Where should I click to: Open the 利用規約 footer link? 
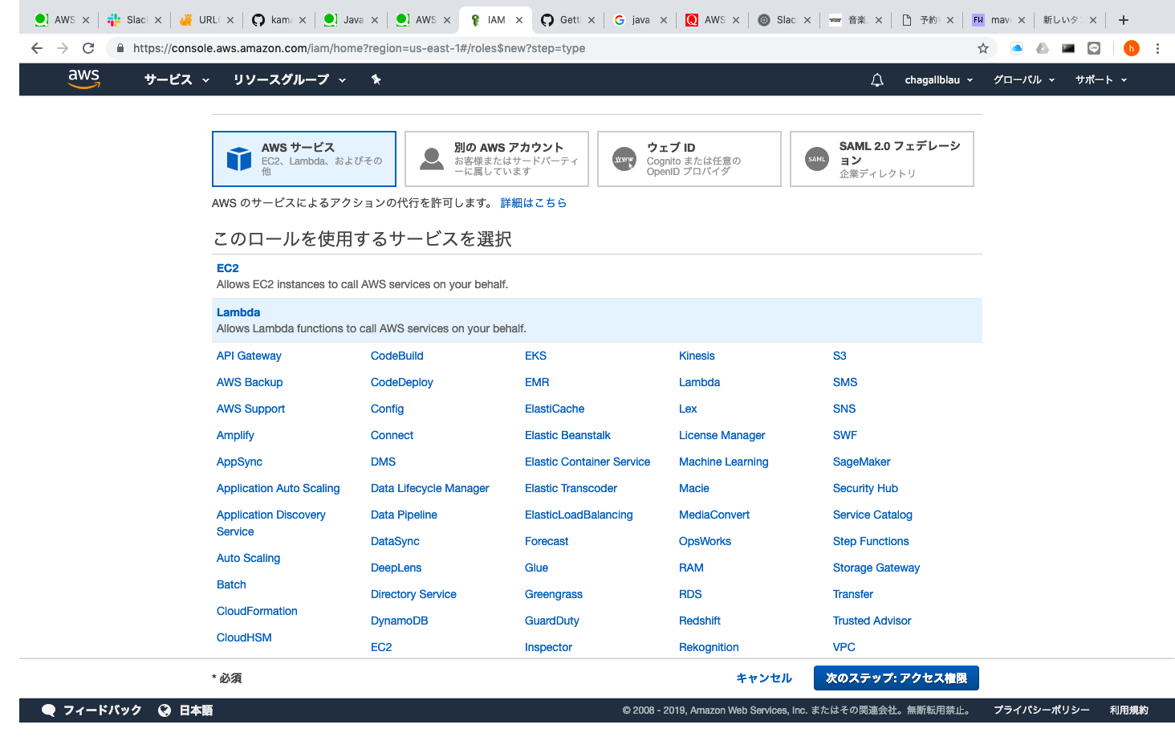tap(1128, 710)
